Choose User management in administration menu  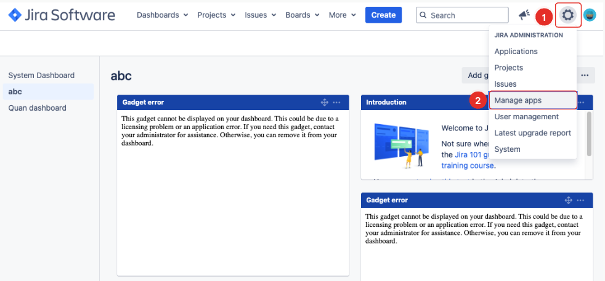click(x=526, y=117)
